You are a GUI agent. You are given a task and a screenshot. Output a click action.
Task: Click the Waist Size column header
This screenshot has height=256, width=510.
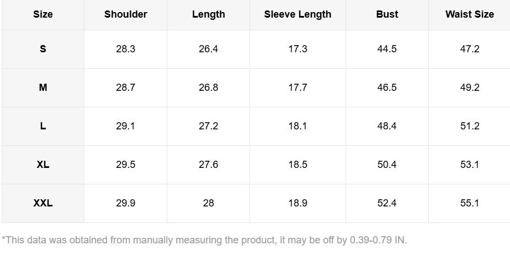(x=470, y=14)
